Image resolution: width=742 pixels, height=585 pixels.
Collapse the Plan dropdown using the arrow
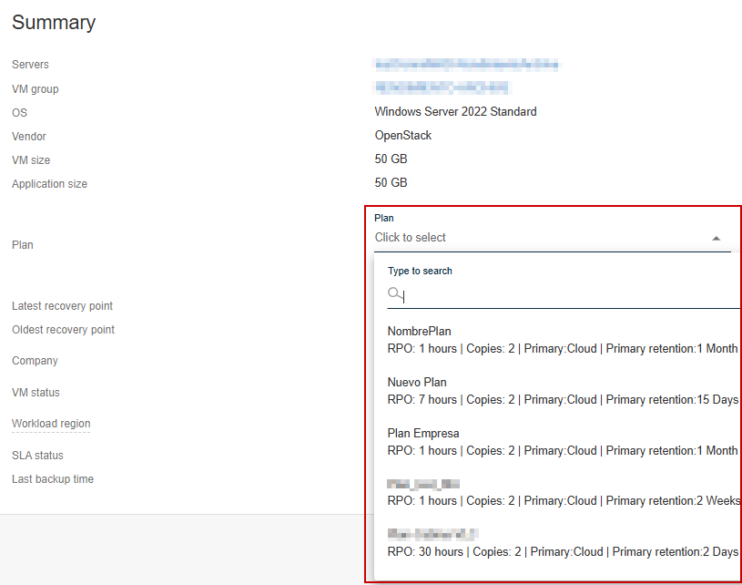coord(716,239)
